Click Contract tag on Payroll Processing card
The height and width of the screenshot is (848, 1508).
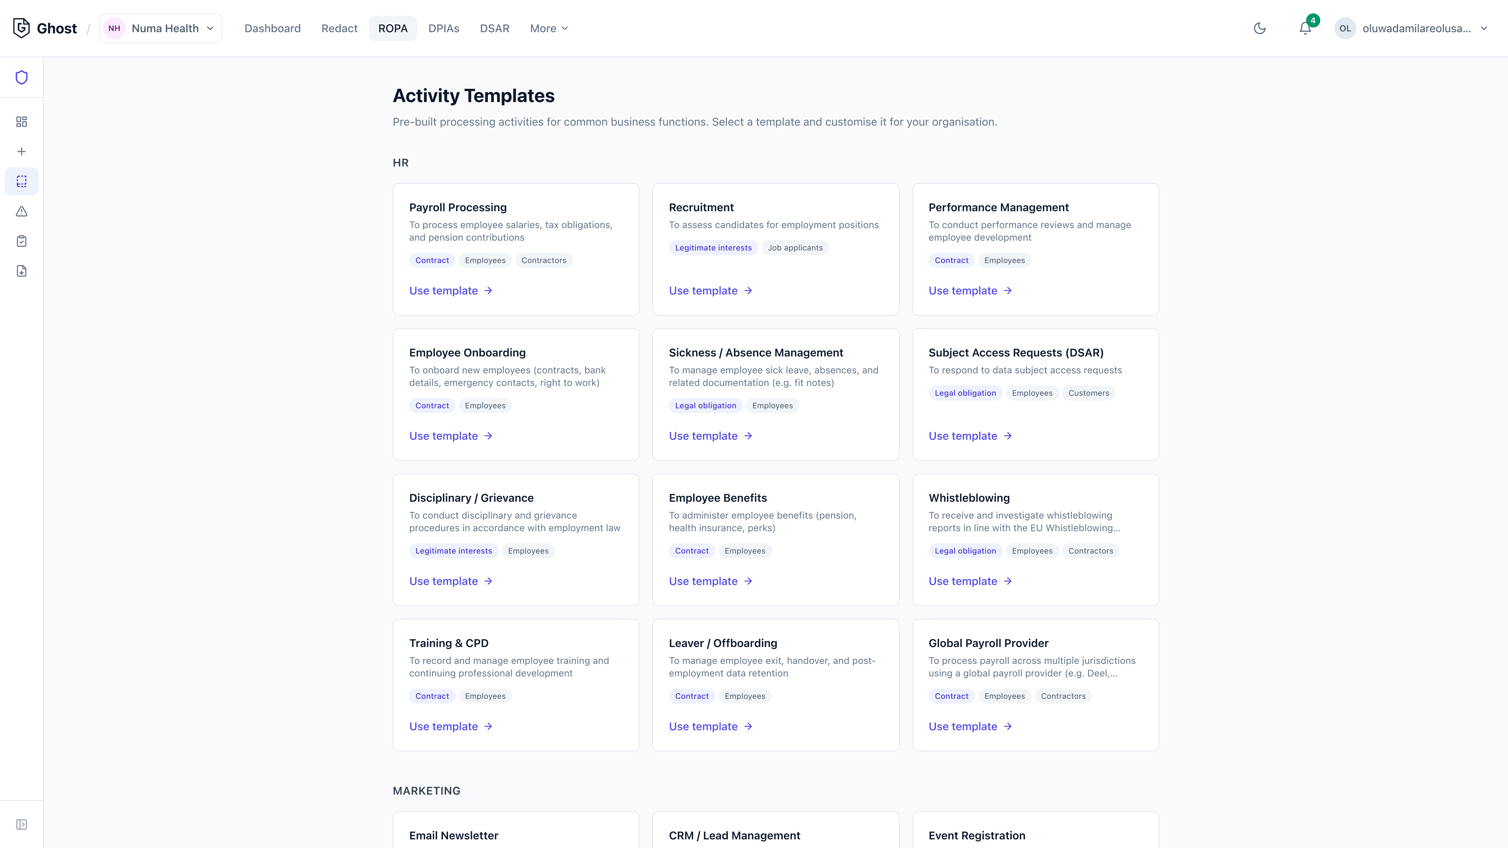(x=432, y=260)
